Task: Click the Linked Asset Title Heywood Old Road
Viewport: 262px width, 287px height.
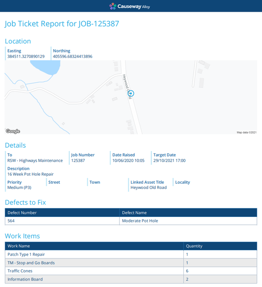Action: [149, 187]
